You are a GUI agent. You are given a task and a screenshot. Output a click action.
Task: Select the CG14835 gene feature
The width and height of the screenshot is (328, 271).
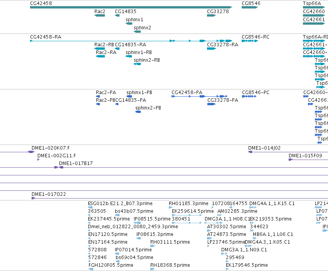(117, 15)
